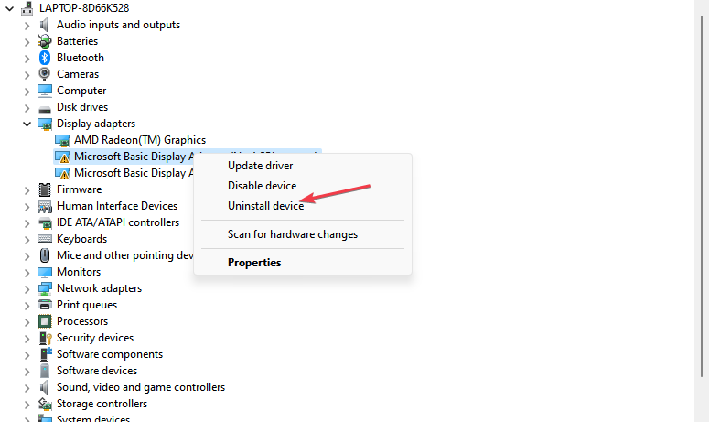Click the Processors icon

(44, 321)
